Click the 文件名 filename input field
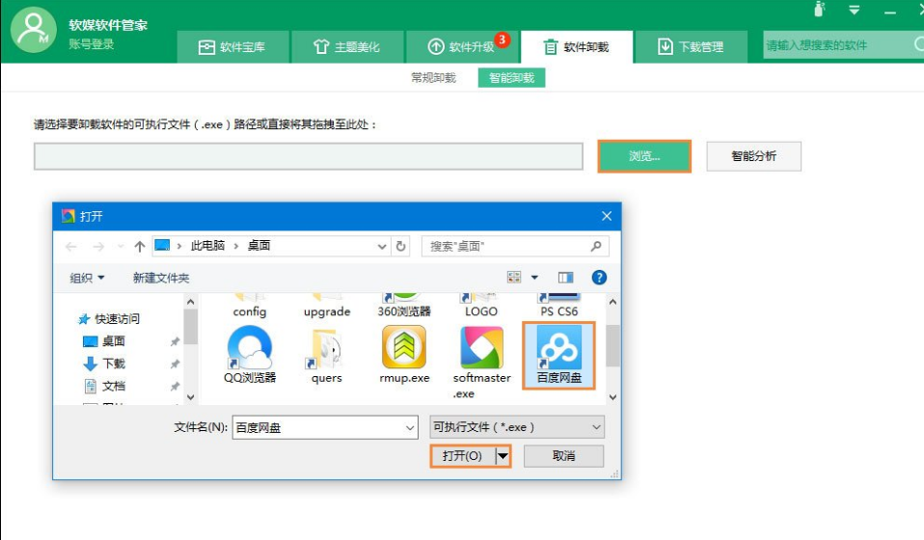 pos(325,427)
